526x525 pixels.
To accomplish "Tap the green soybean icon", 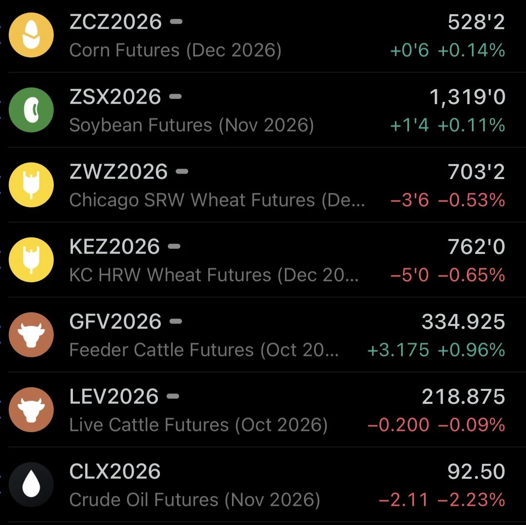I will pos(31,110).
